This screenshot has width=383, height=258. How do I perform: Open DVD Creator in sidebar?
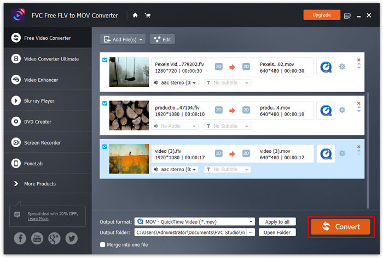click(48, 122)
